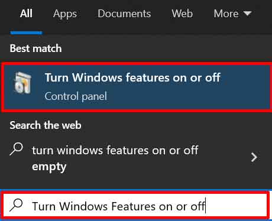Show Web results tab

pos(182,14)
